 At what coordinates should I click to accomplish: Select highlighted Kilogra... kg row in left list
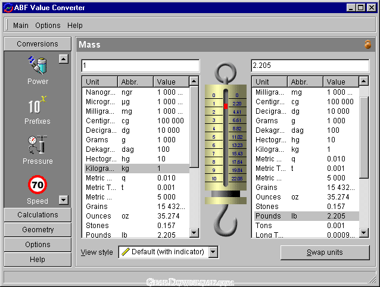pyautogui.click(x=136, y=169)
